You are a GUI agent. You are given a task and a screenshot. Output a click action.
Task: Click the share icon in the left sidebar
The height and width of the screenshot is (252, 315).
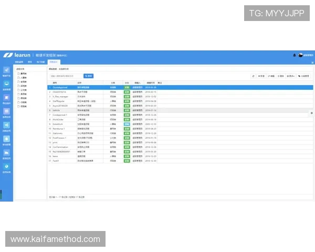(6, 125)
